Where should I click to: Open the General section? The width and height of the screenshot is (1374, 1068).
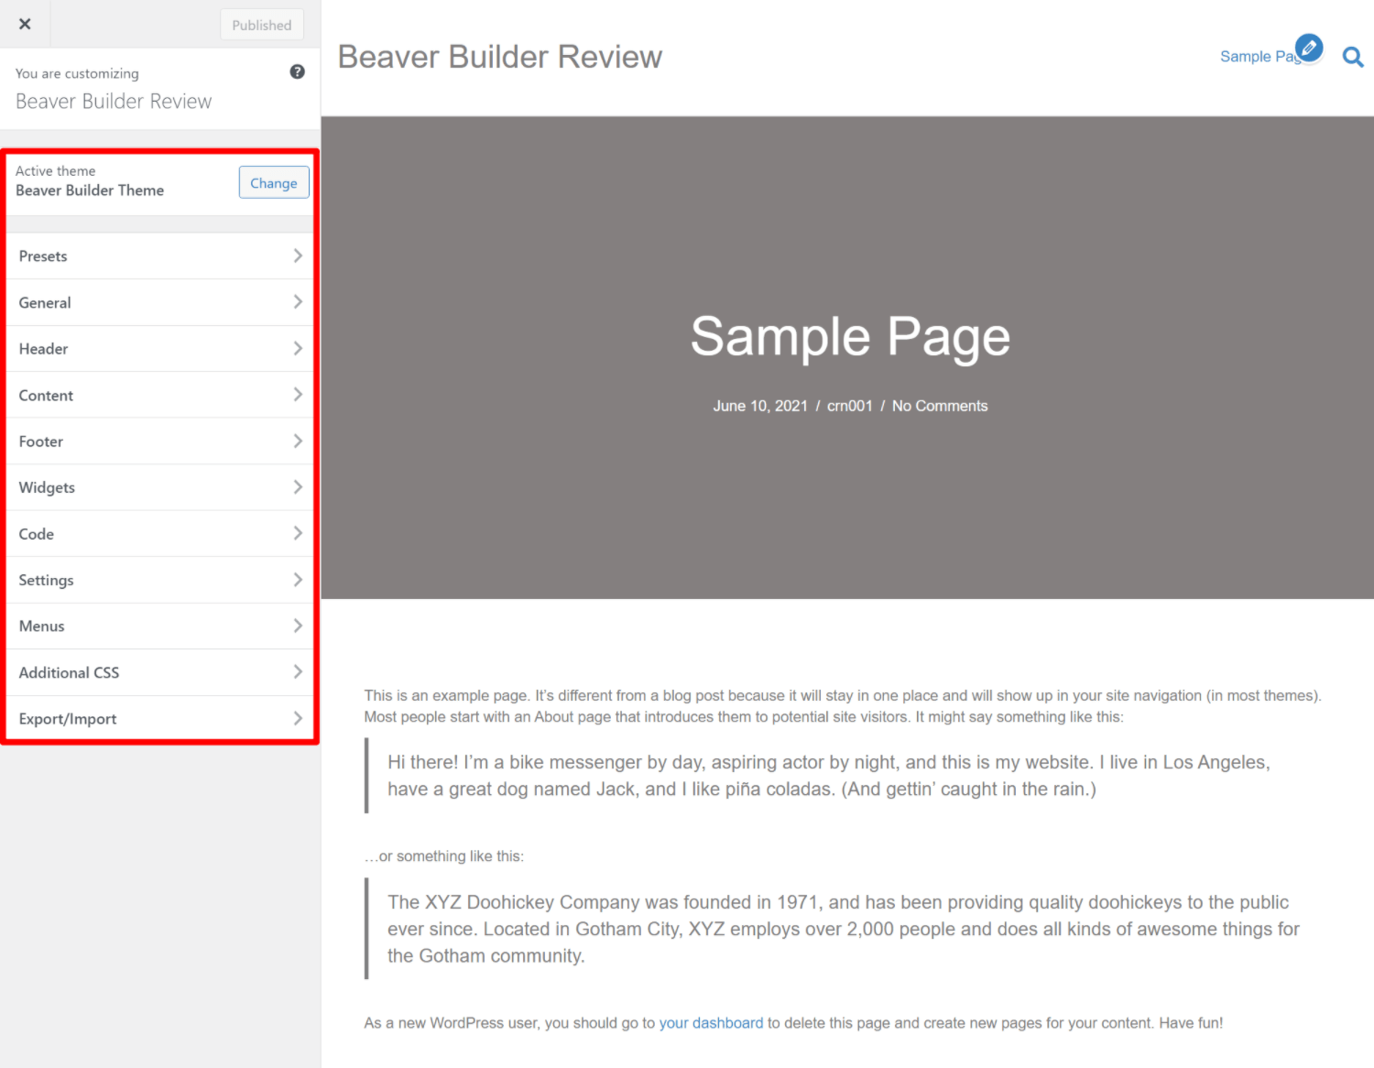[160, 302]
